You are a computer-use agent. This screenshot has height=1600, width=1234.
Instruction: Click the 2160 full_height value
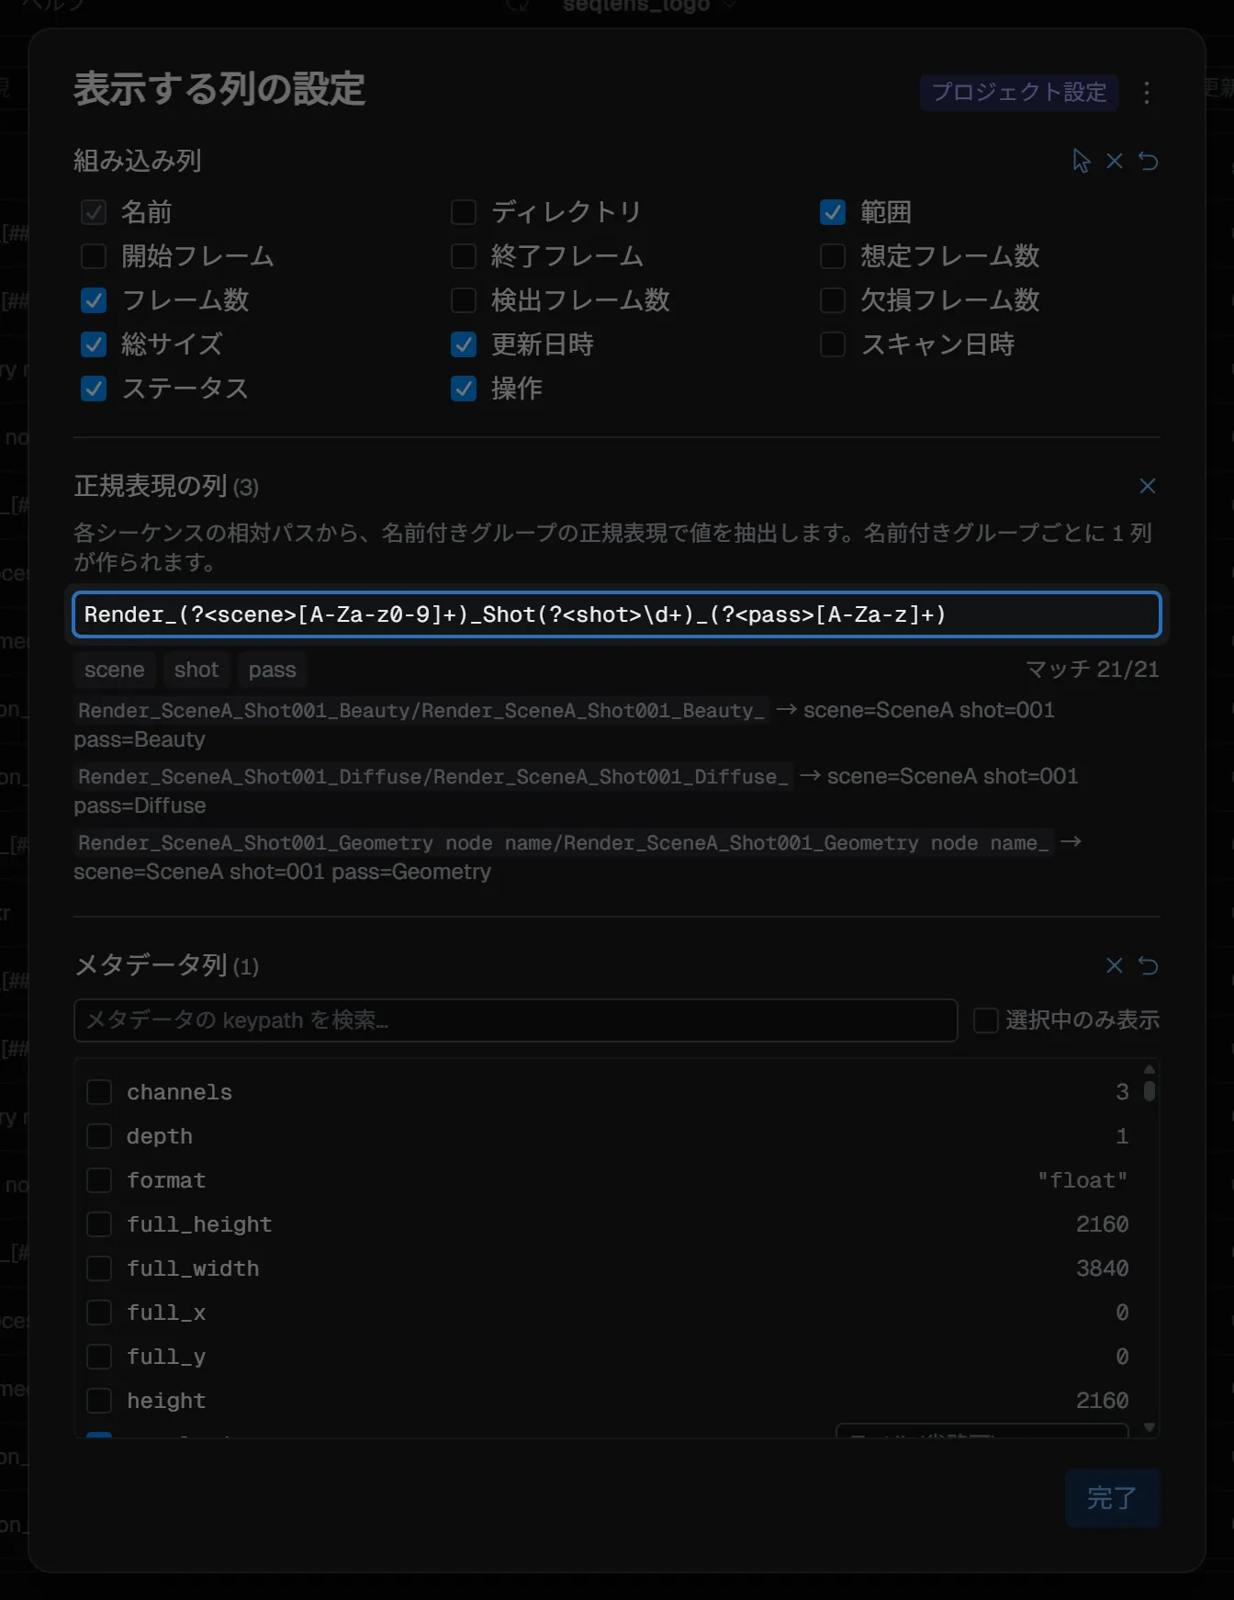(x=1103, y=1224)
